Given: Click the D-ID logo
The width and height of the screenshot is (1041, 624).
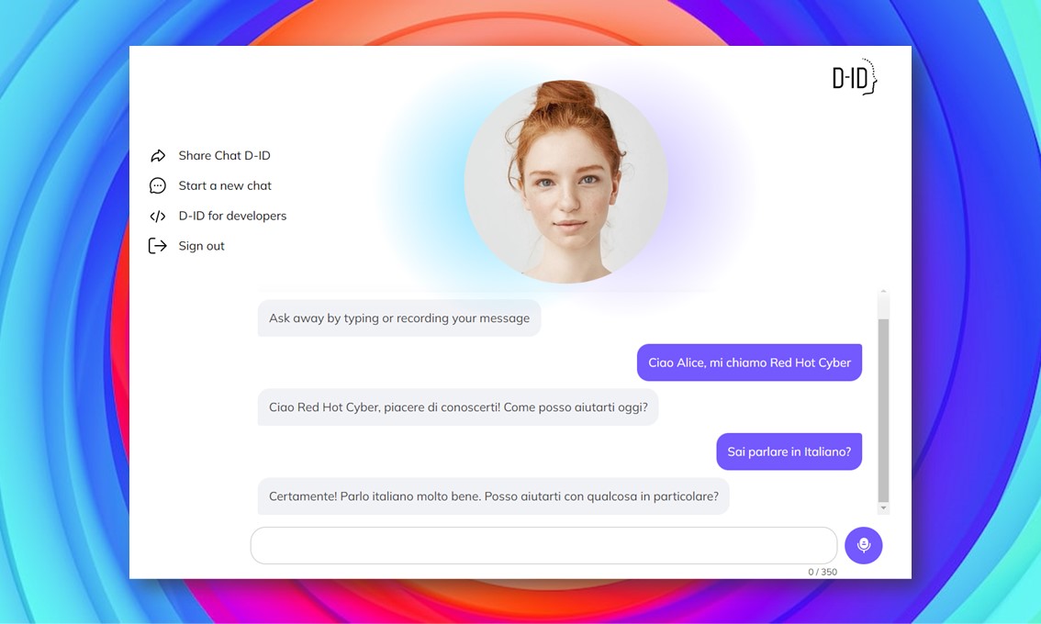Looking at the screenshot, I should [x=856, y=77].
